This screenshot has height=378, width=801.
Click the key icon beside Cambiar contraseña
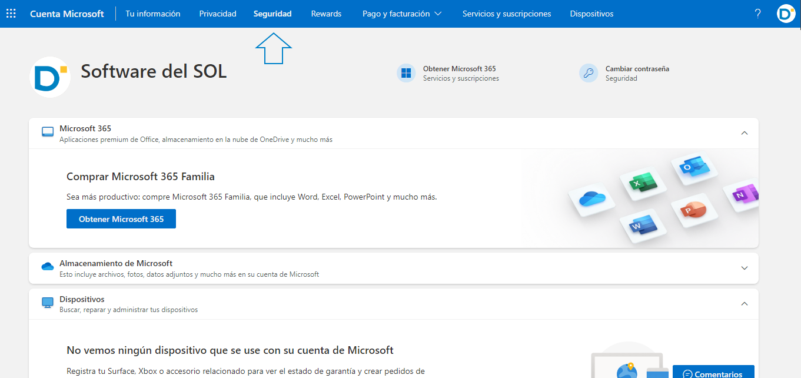point(589,73)
